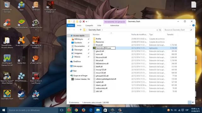This screenshot has width=202, height=113.
Task: Select the UsbFix desktop icon
Action: pos(36,95)
